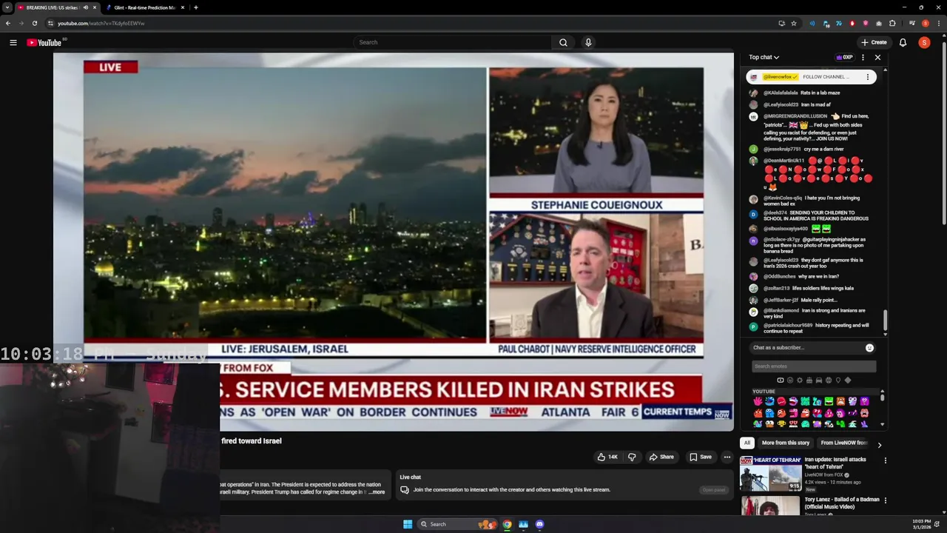This screenshot has width=947, height=533.
Task: Click the install/cast screen icon in address bar
Action: tap(781, 23)
